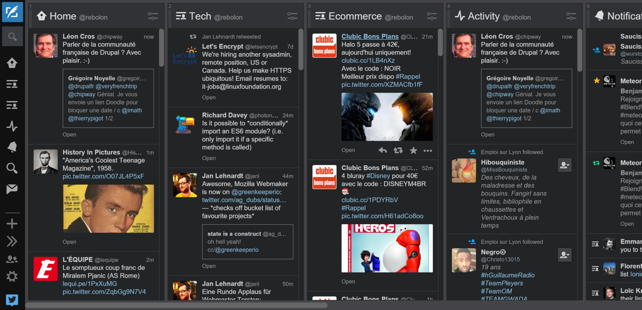Click Richard Davey's toucan avatar
Image resolution: width=642 pixels, height=310 pixels.
[185, 124]
